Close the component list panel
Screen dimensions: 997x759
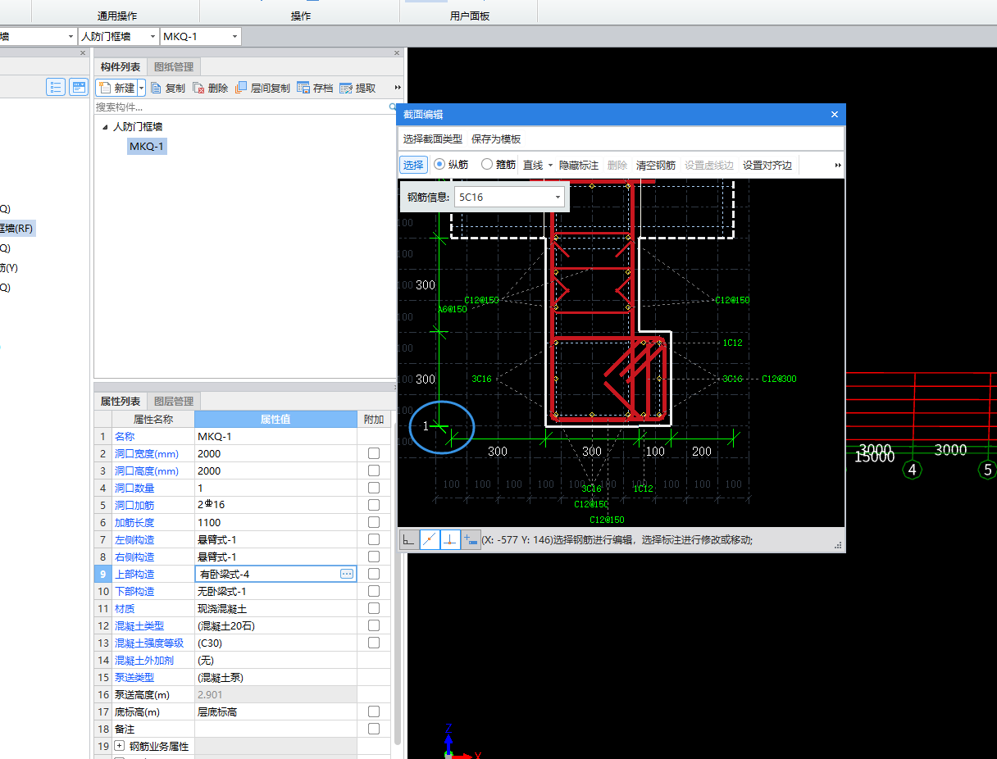[x=397, y=53]
